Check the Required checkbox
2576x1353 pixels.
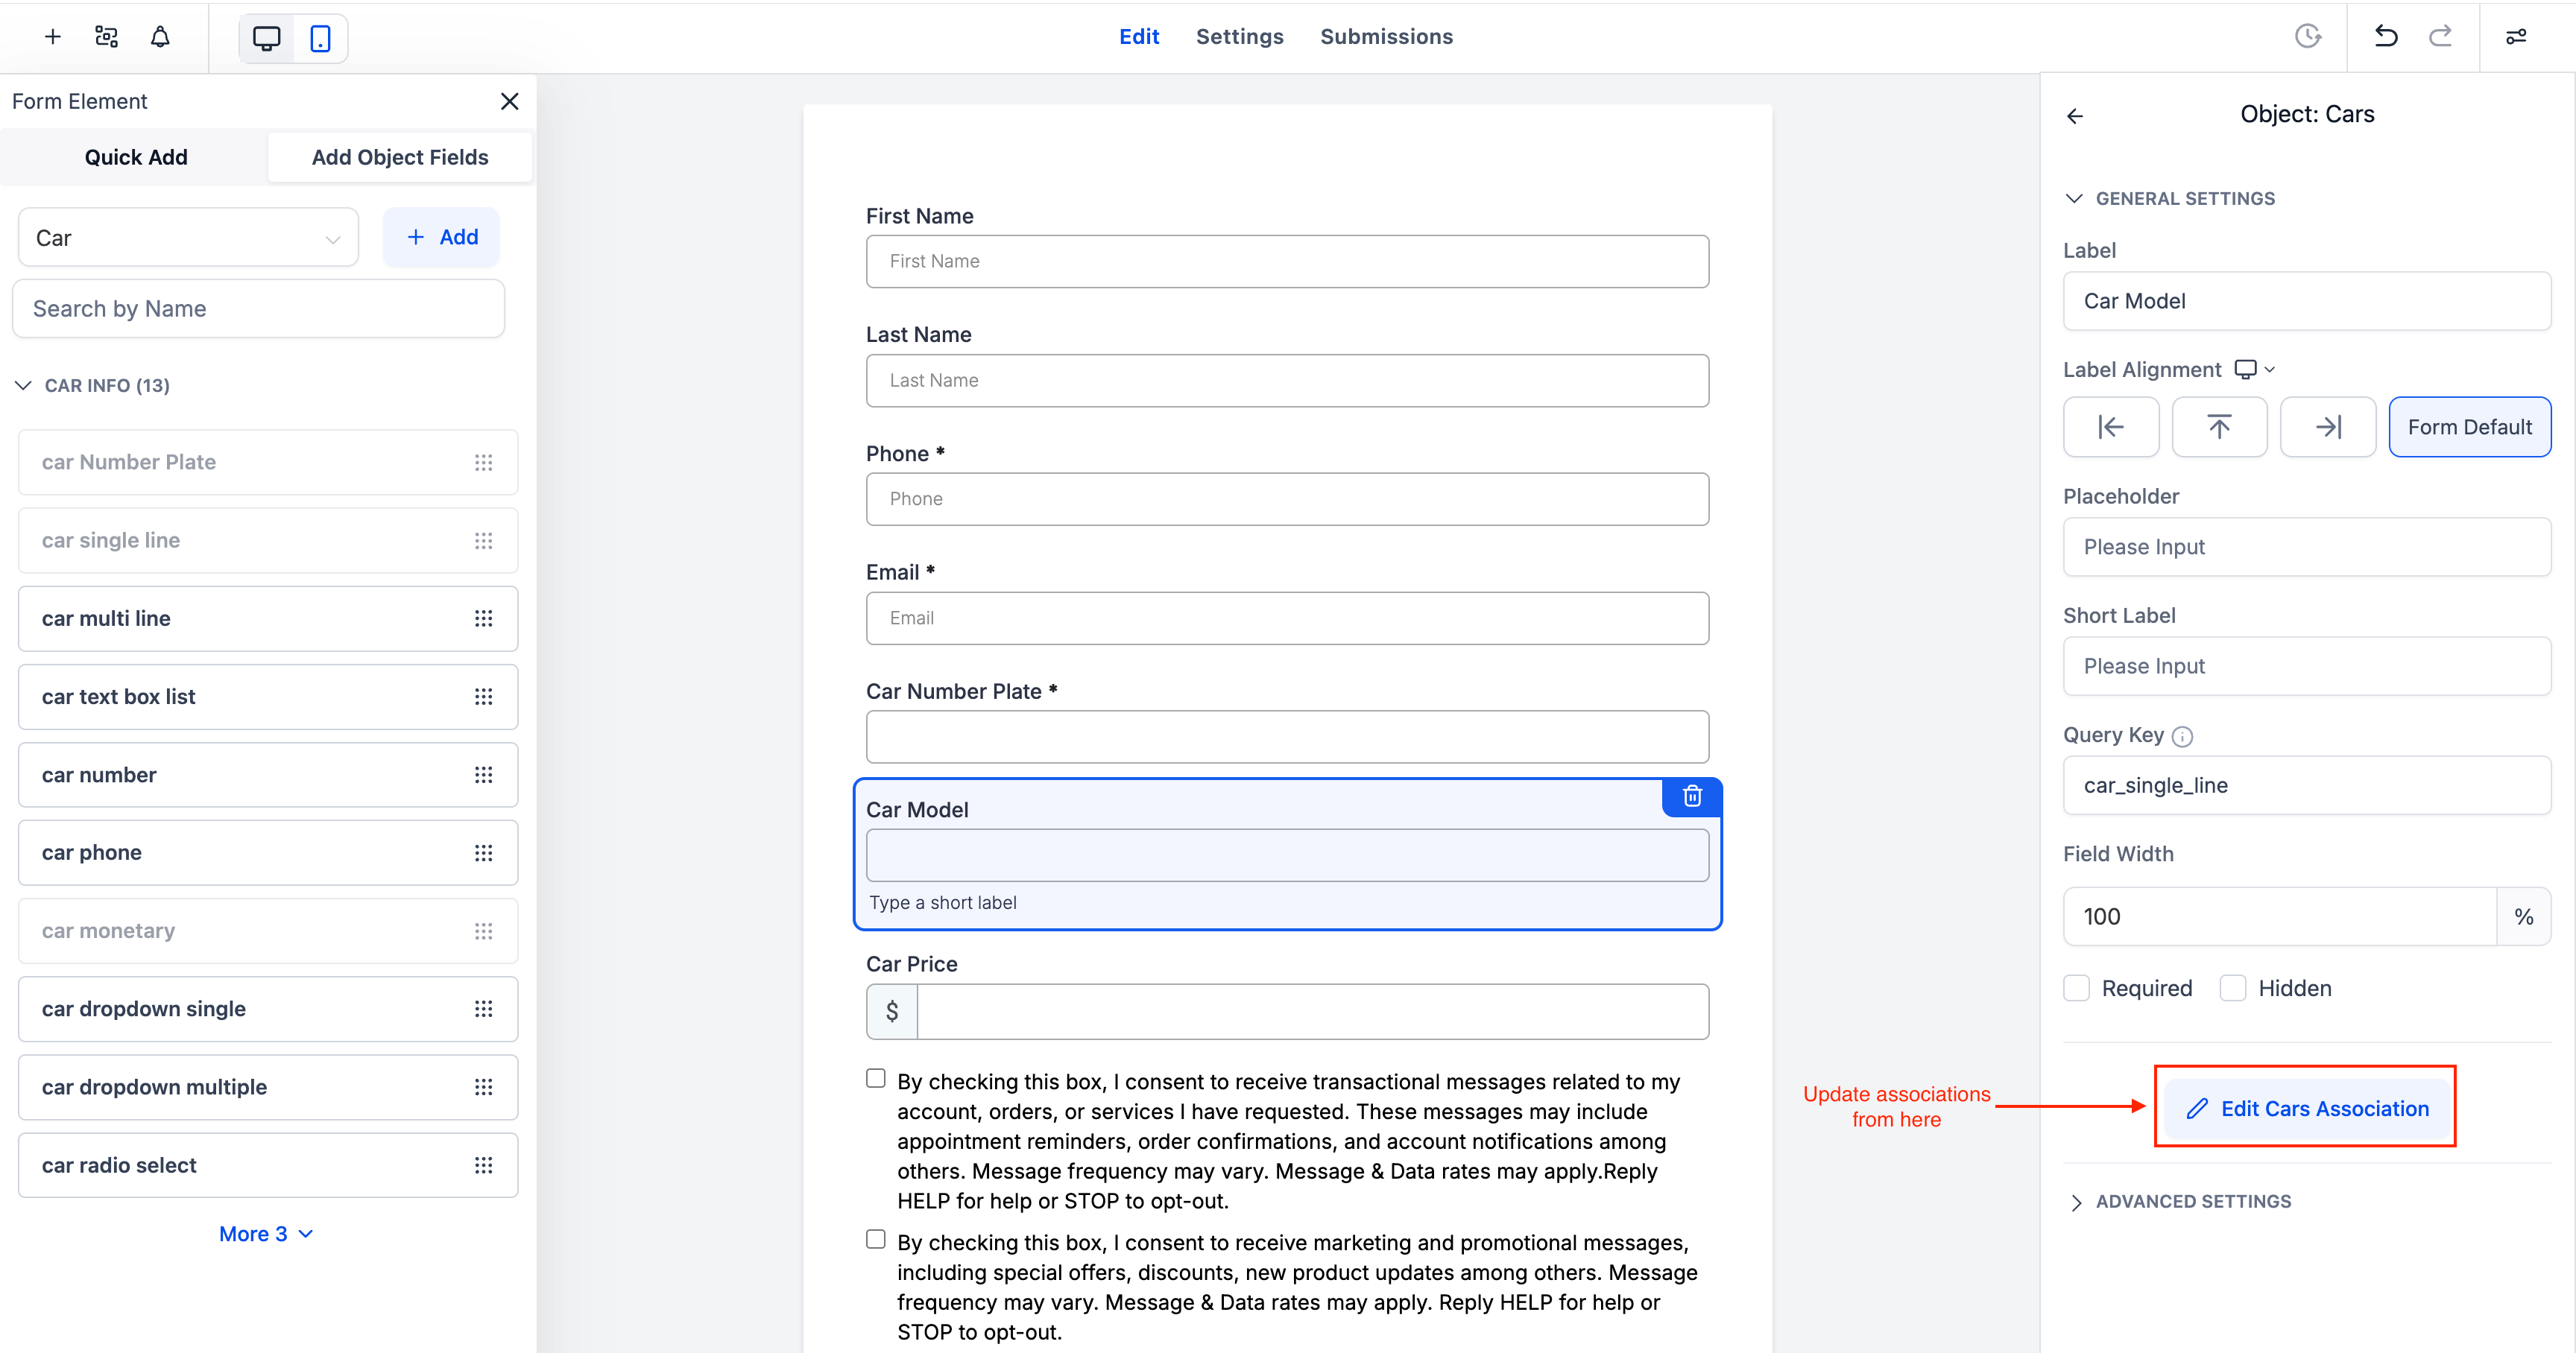click(2077, 987)
